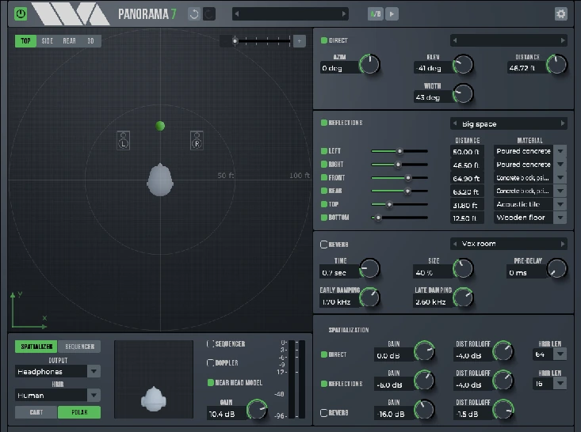Toggle the plugin power button
This screenshot has height=432, width=581.
point(21,14)
